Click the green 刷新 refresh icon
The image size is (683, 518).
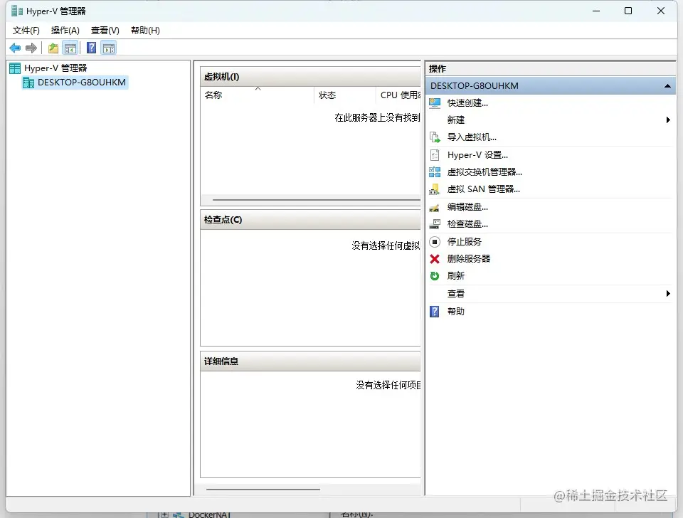coord(435,276)
